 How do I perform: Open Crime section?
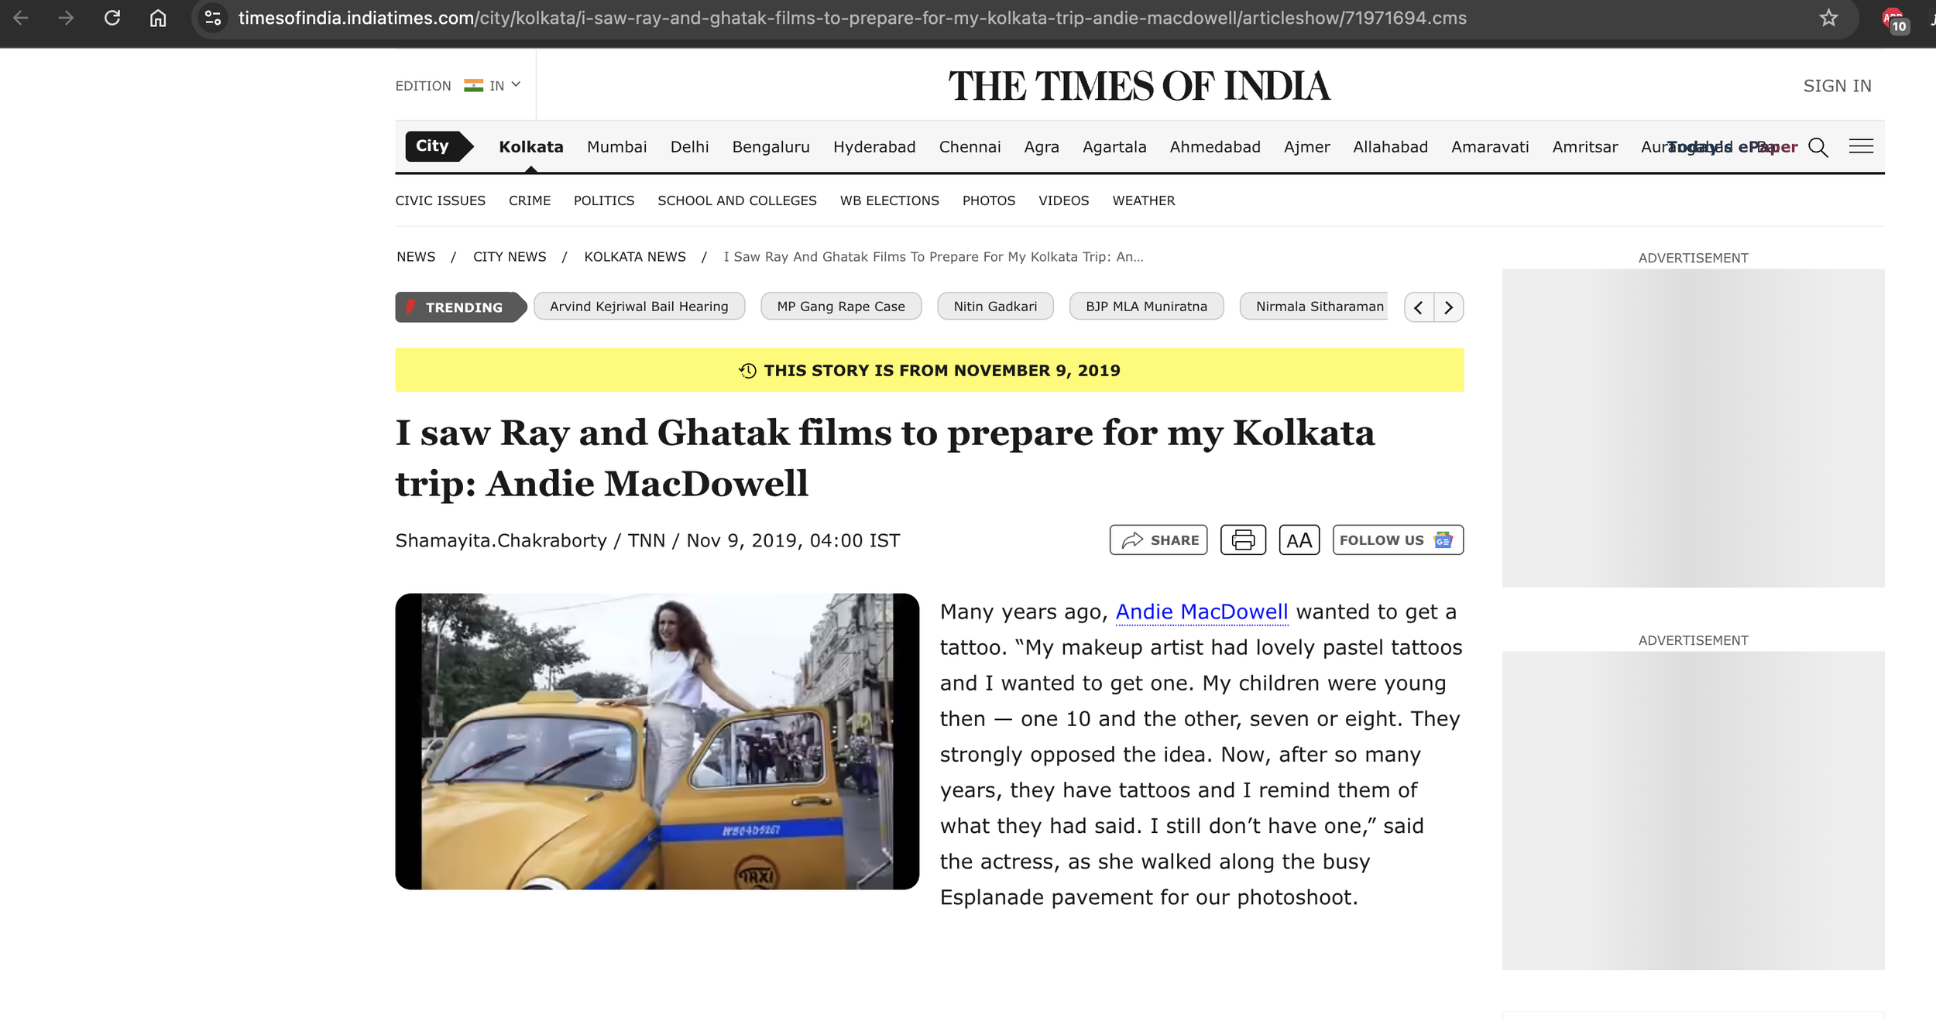click(x=530, y=200)
